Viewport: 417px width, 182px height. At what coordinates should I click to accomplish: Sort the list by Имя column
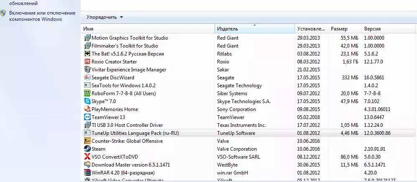[148, 29]
